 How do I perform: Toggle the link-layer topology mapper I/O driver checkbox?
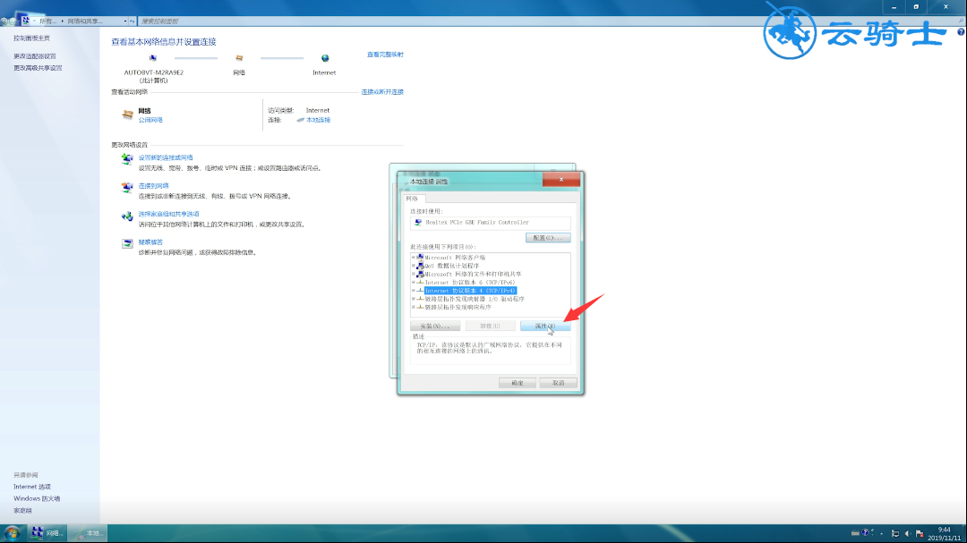click(x=414, y=299)
